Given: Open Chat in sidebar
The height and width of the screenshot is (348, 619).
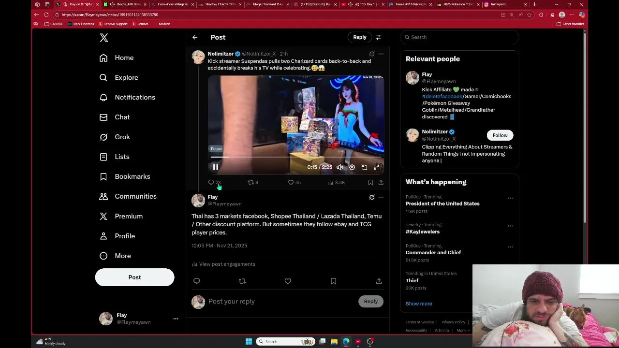Looking at the screenshot, I should (115, 117).
